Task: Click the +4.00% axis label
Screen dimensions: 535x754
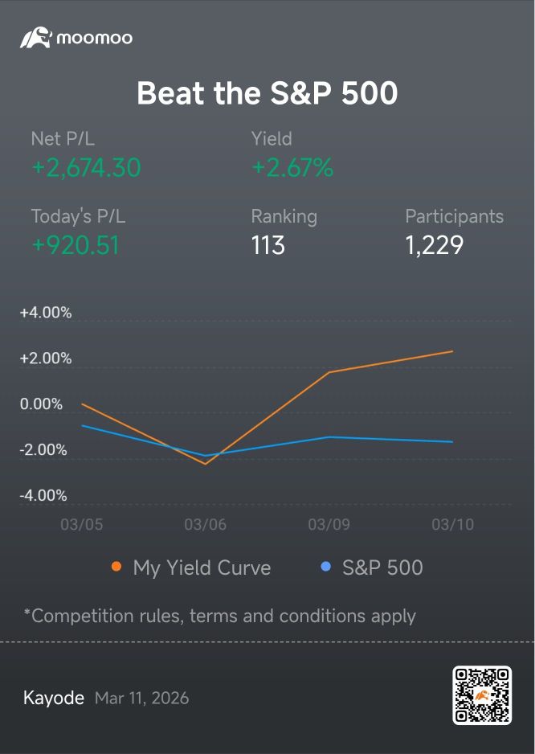Action: click(46, 313)
